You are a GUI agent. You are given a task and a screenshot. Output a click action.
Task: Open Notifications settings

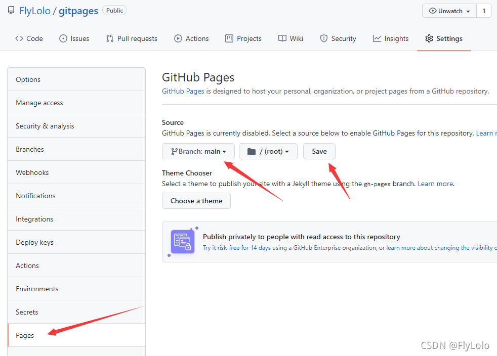coord(76,196)
